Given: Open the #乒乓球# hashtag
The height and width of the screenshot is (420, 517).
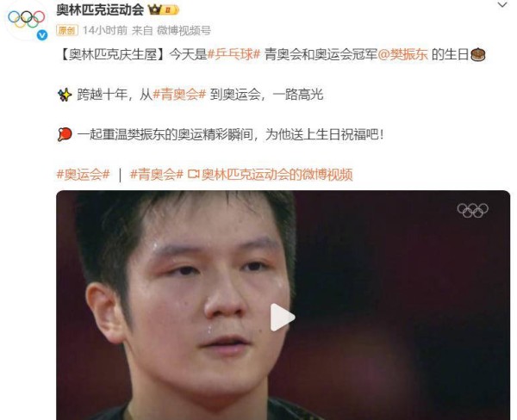Looking at the screenshot, I should pyautogui.click(x=234, y=54).
